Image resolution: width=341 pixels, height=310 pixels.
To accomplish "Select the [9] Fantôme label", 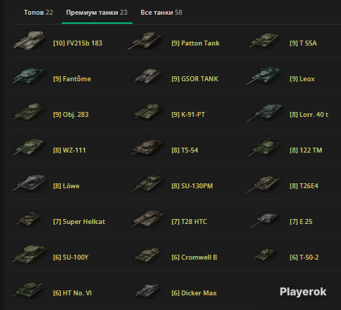I will point(72,79).
